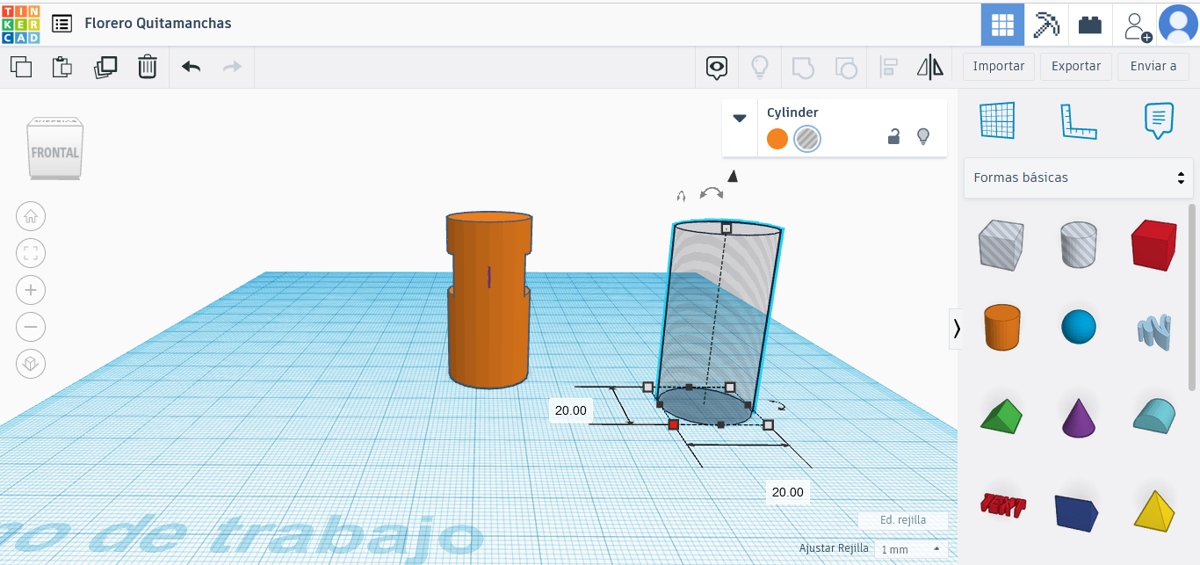Redo the last action
The image size is (1200, 565).
pyautogui.click(x=232, y=67)
